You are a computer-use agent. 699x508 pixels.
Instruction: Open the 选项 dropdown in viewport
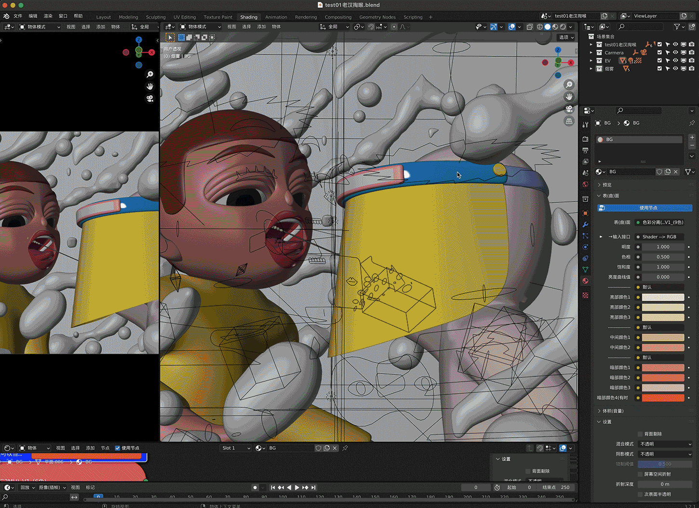566,37
